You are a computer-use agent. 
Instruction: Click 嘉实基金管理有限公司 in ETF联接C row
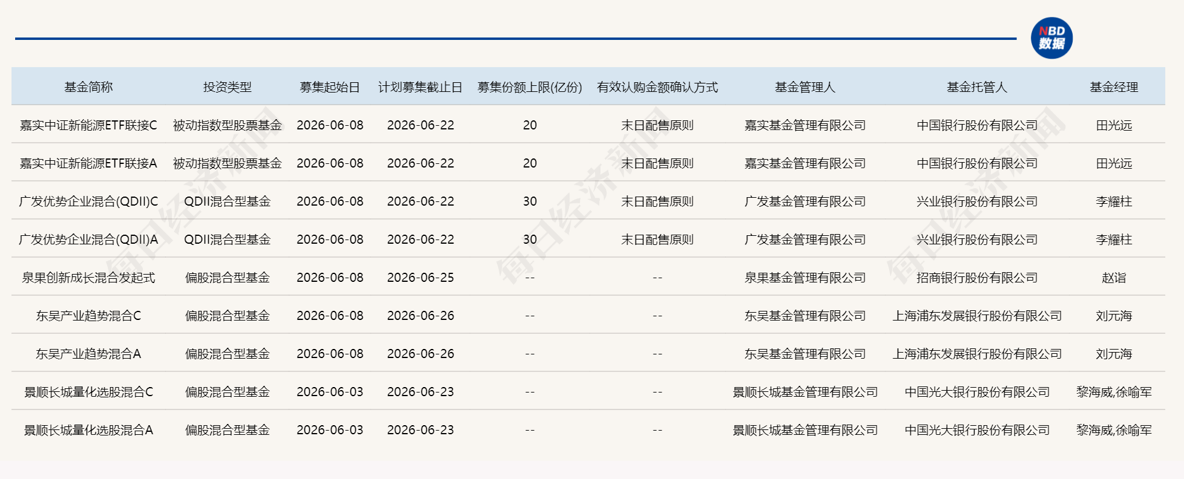click(805, 125)
